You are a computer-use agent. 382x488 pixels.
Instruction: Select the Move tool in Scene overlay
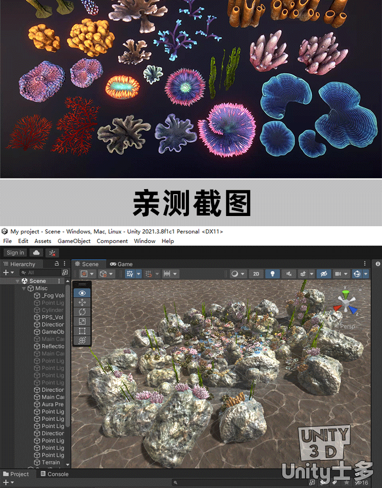point(83,302)
